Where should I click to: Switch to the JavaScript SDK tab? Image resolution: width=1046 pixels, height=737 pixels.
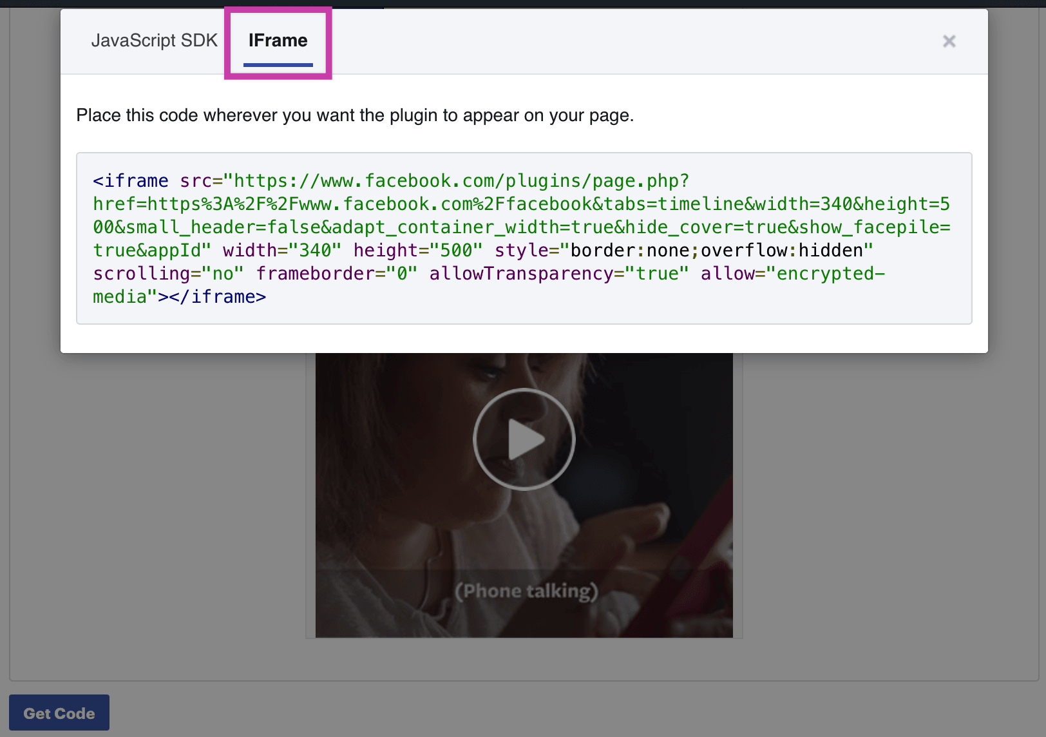[154, 41]
